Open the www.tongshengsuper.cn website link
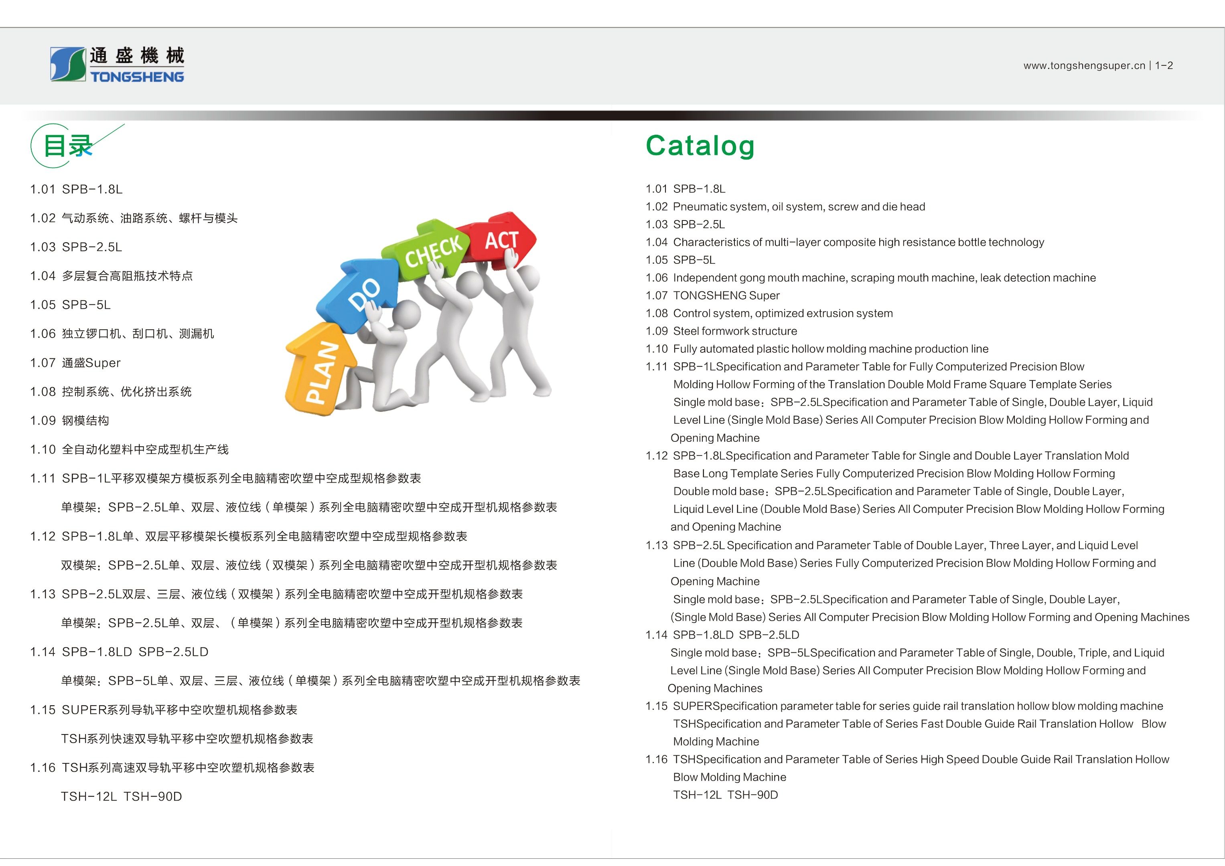The height and width of the screenshot is (866, 1225). pyautogui.click(x=1084, y=66)
